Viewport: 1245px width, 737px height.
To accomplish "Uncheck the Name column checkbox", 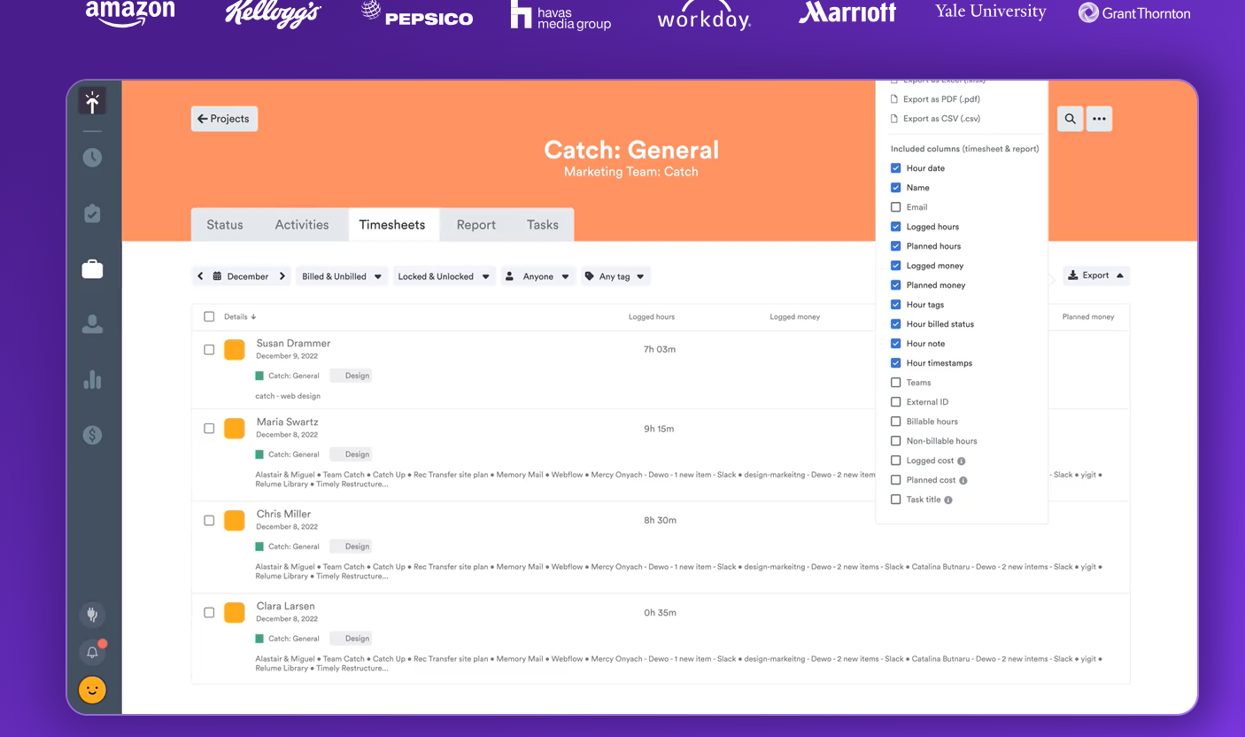I will click(896, 188).
